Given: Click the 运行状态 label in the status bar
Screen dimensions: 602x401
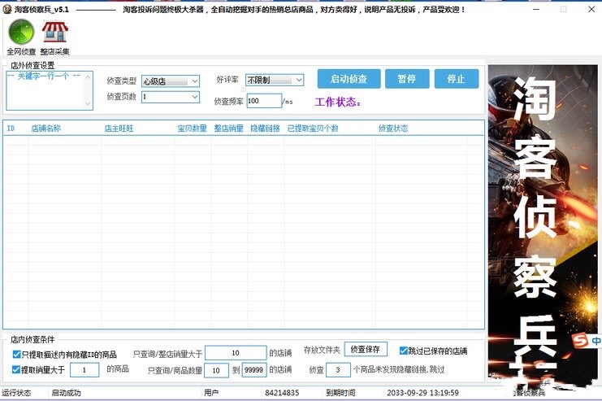Looking at the screenshot, I should click(x=16, y=393).
